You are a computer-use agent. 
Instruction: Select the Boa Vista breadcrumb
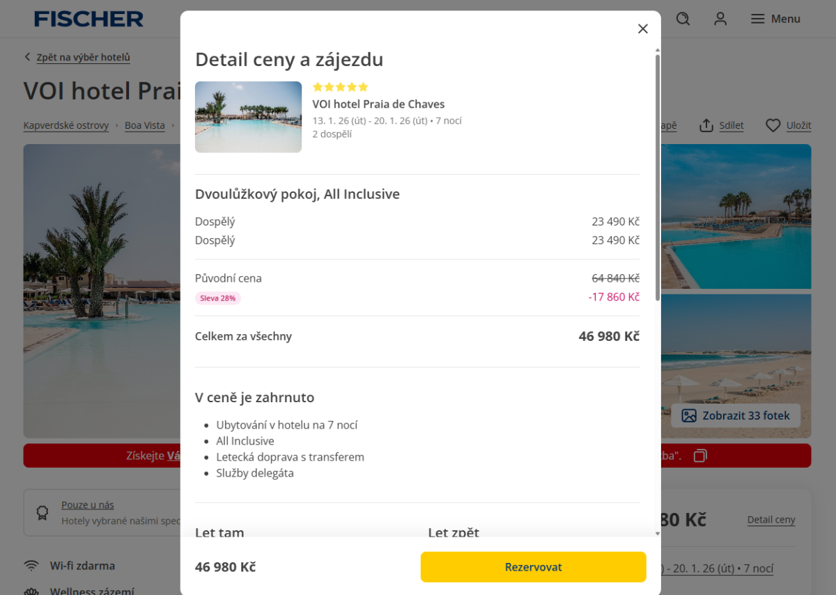coord(145,126)
